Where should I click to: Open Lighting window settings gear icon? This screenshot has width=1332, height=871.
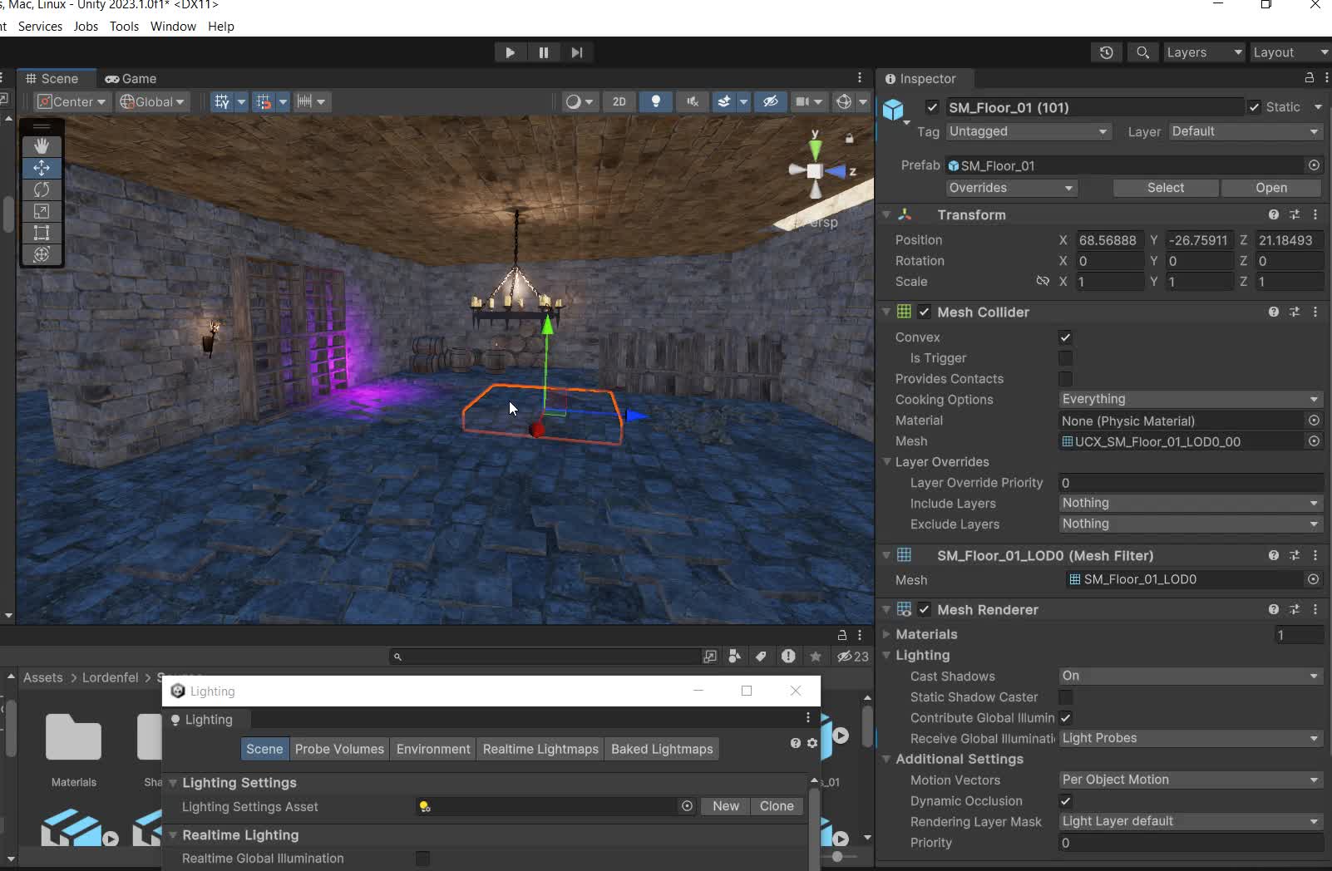point(812,743)
